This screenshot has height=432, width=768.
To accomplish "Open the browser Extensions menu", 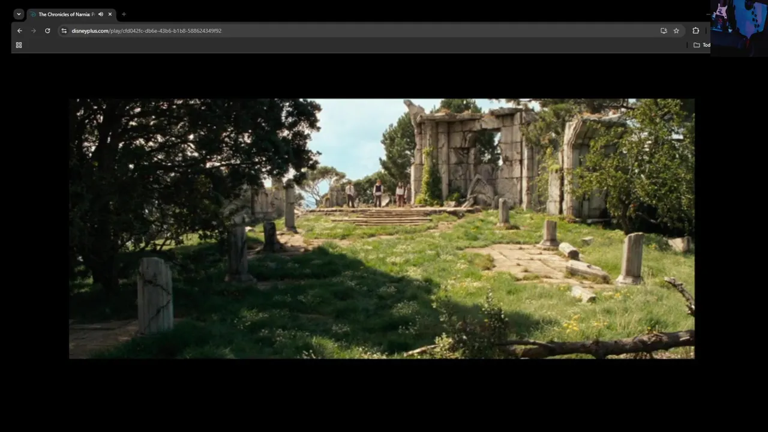I will 695,31.
